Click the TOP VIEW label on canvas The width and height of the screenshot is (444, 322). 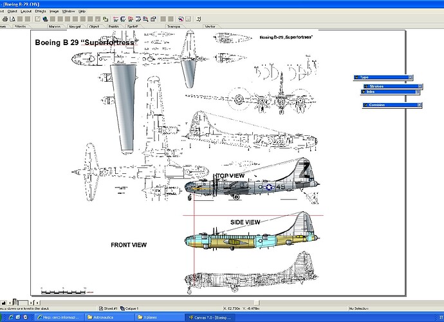230,176
